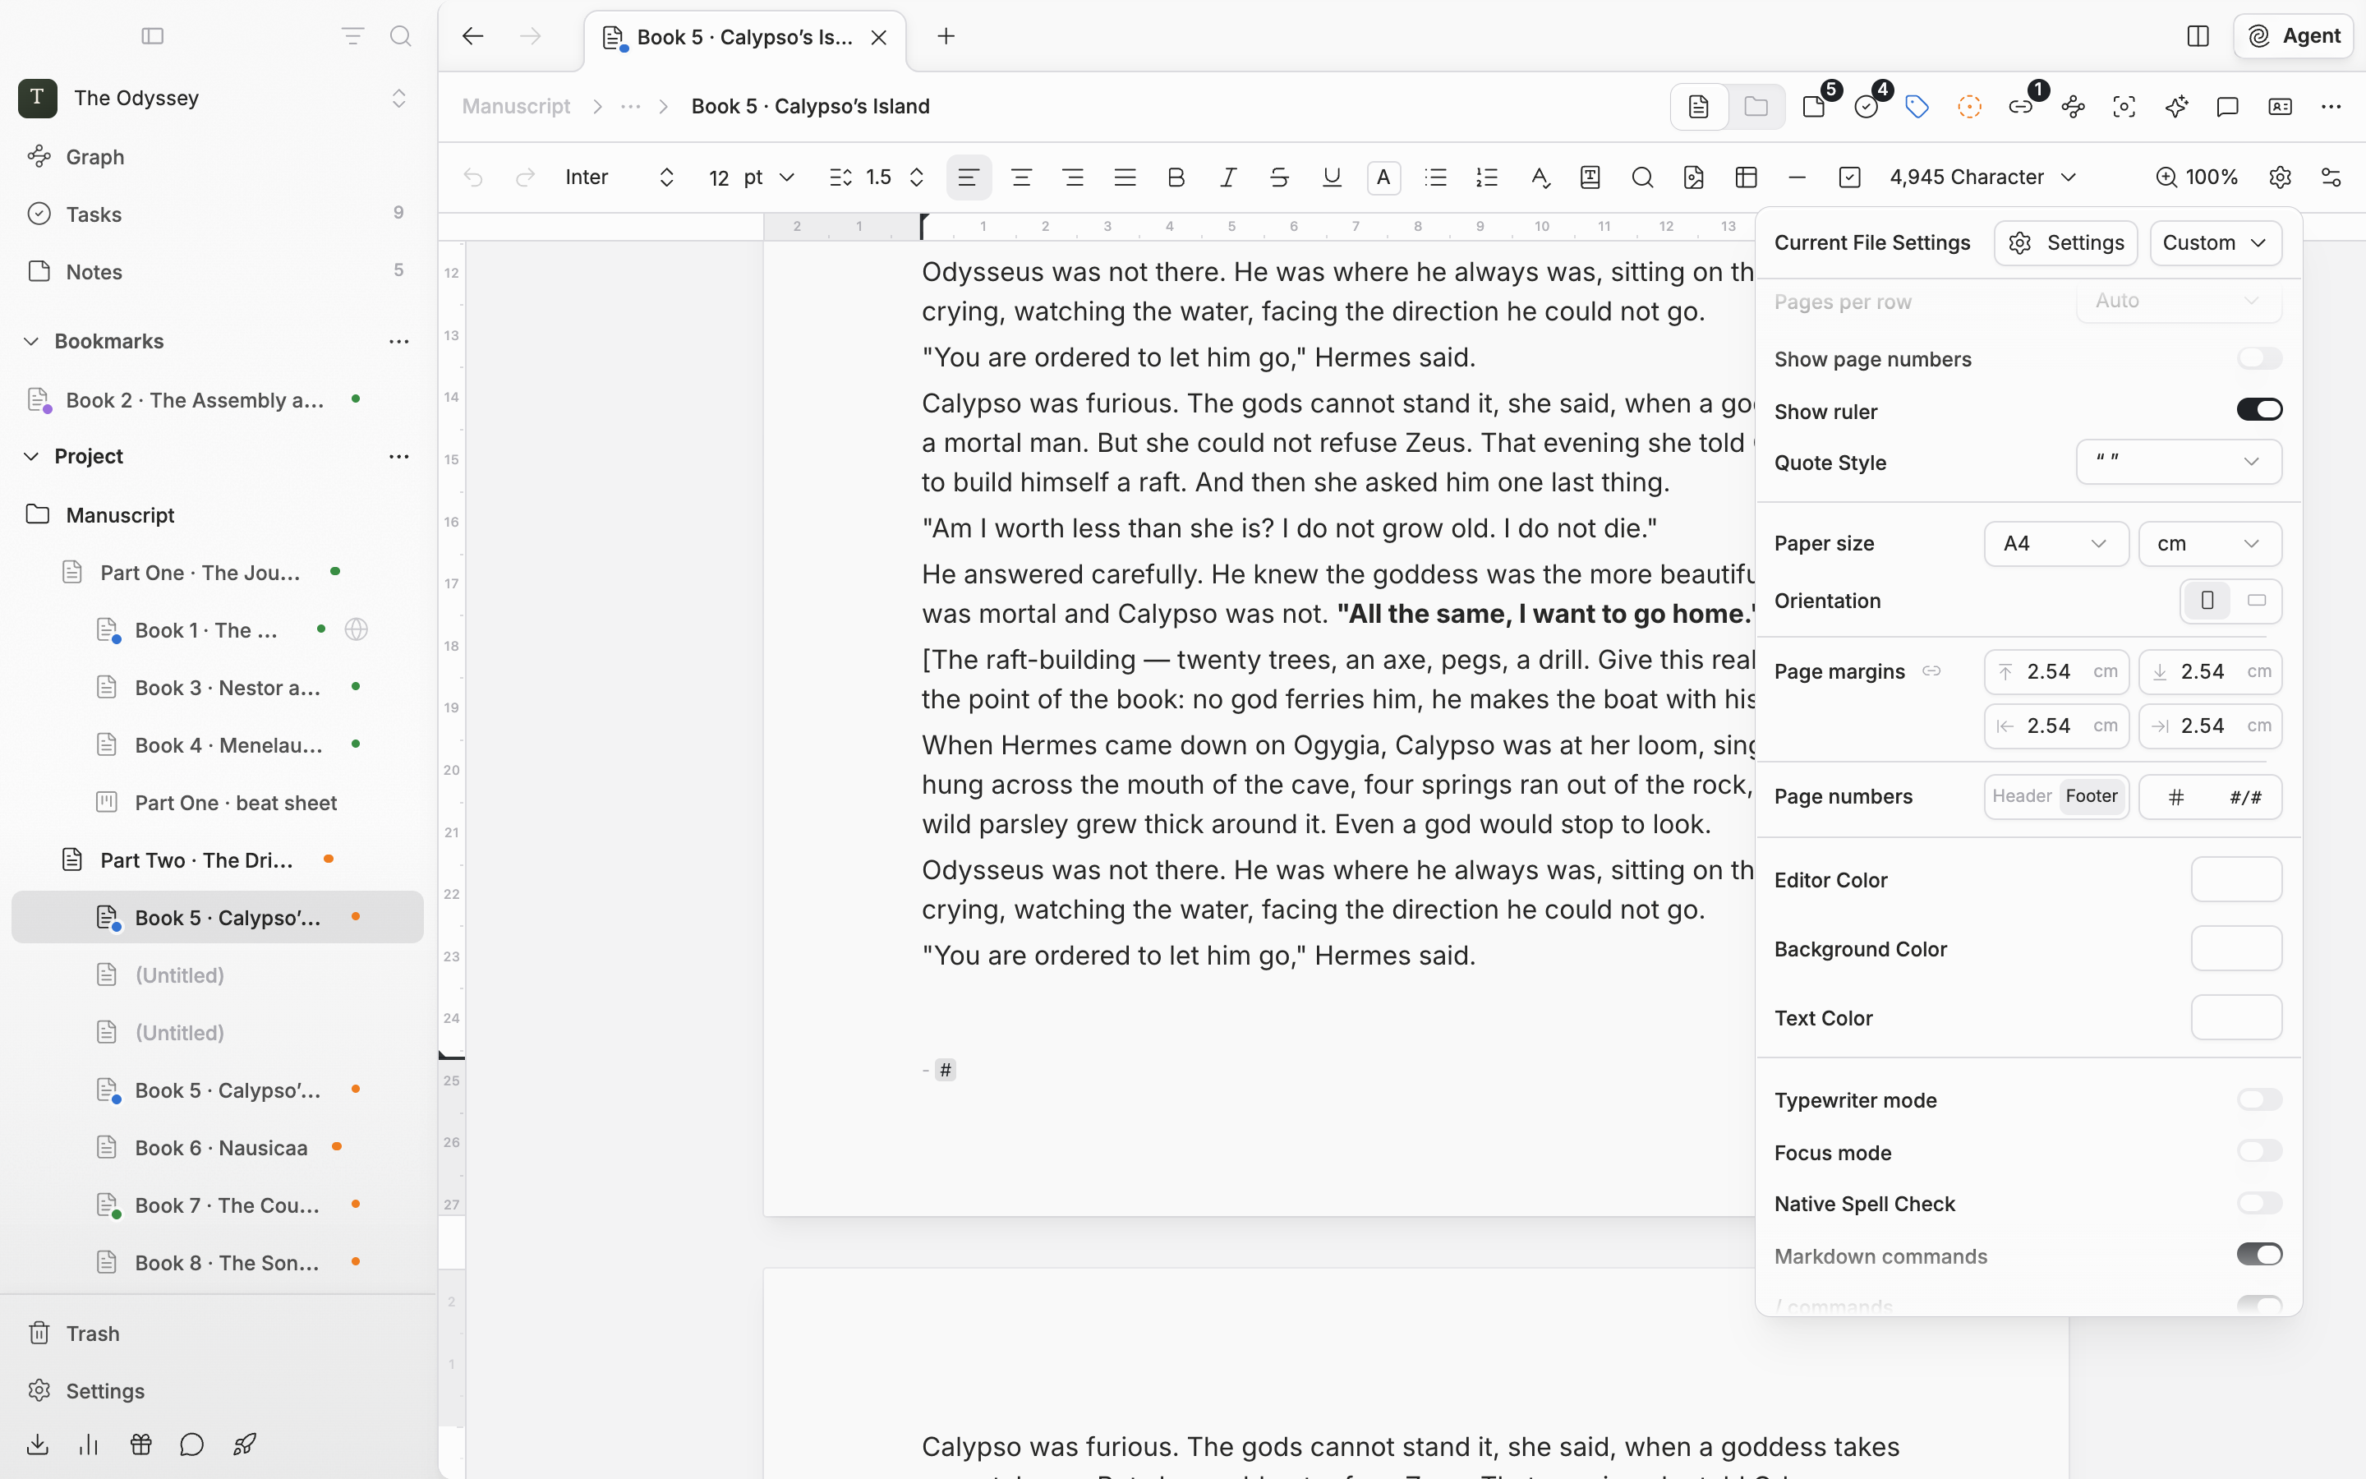Open the Inter font dropdown
2366x1479 pixels.
[x=620, y=177]
